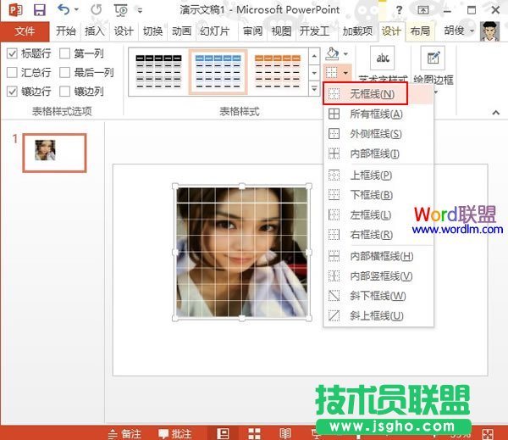Enable the 汇总行 checkbox

coord(12,72)
